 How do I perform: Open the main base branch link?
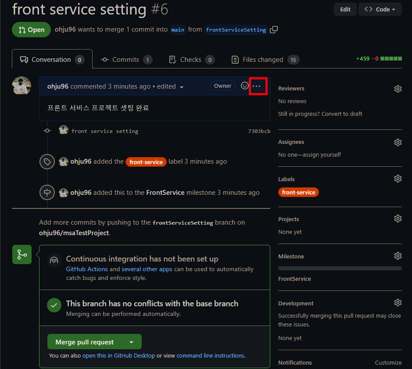(x=178, y=30)
